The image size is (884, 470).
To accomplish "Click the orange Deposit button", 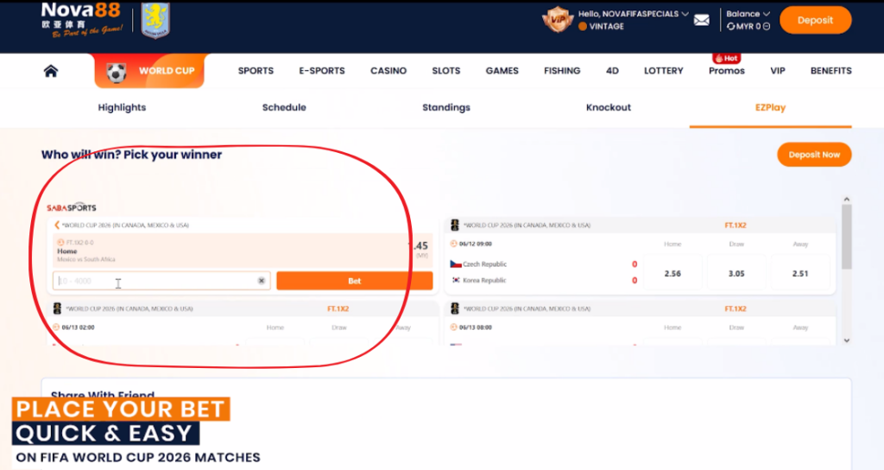I will click(815, 21).
